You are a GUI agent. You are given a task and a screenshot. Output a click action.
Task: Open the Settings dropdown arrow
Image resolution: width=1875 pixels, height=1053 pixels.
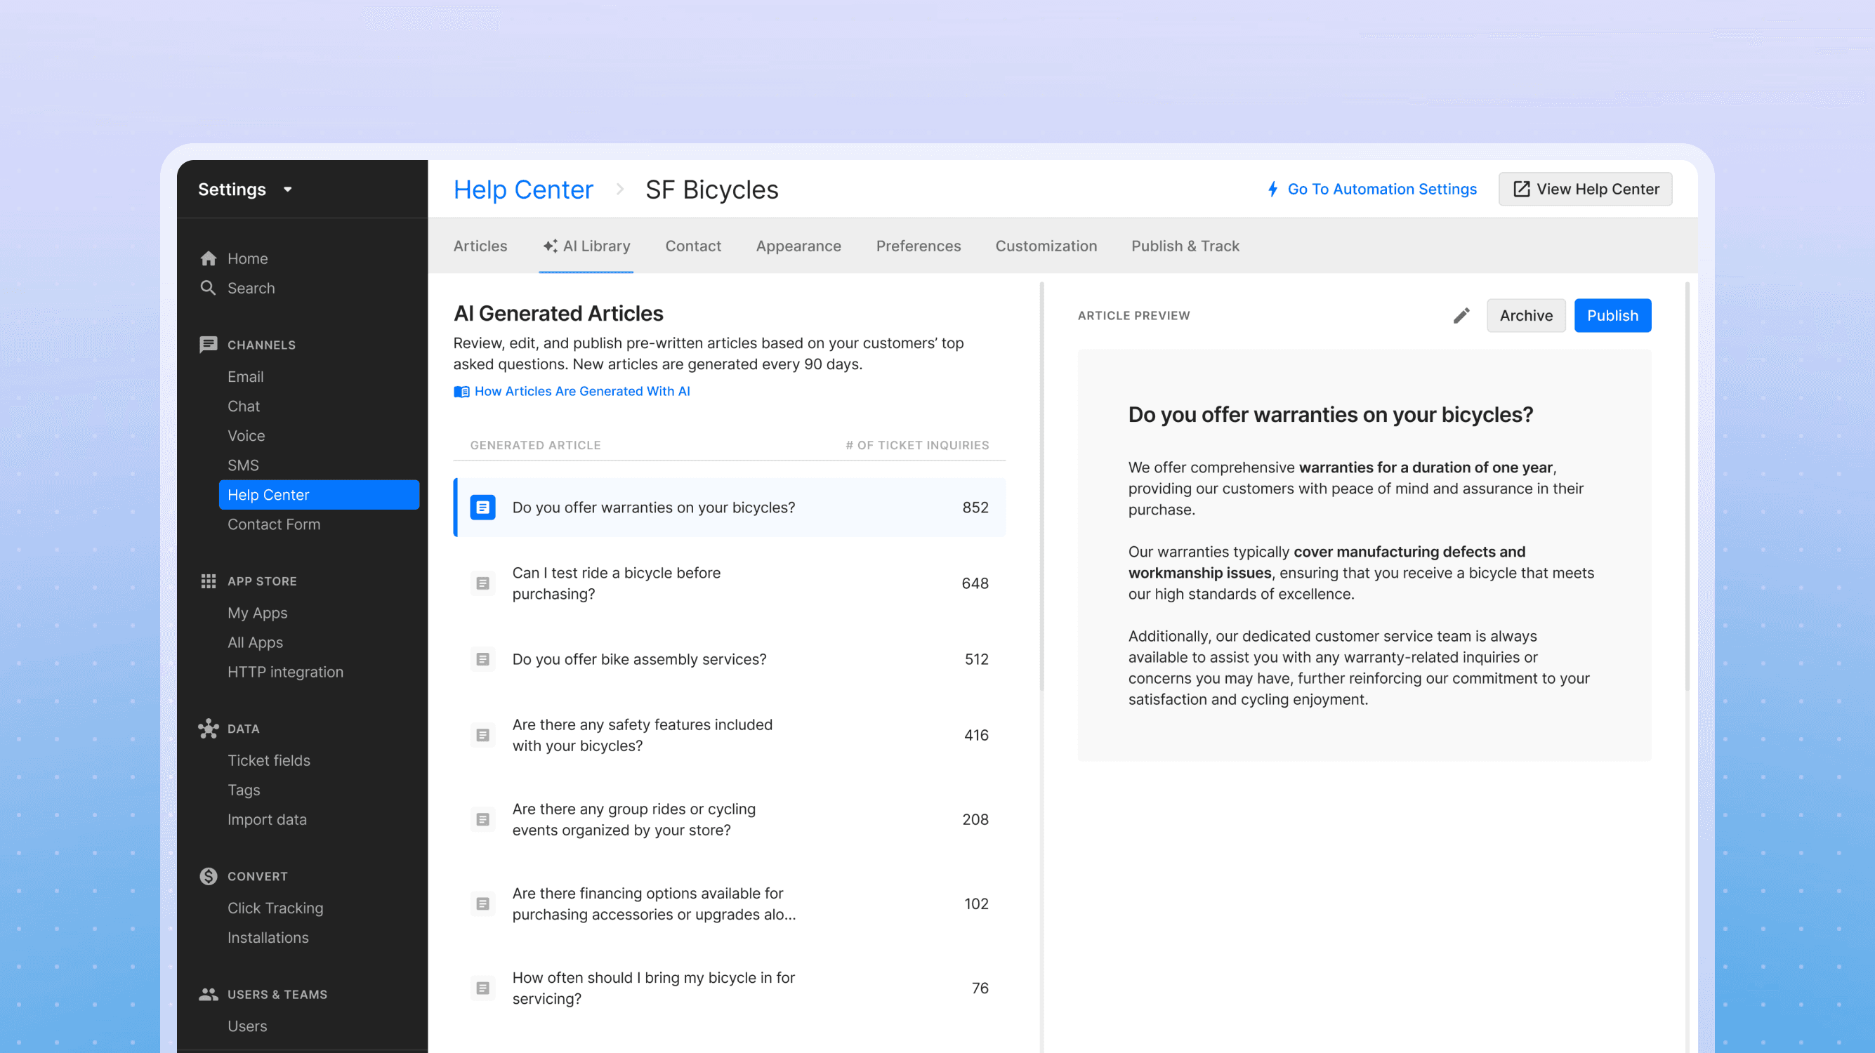pos(288,190)
